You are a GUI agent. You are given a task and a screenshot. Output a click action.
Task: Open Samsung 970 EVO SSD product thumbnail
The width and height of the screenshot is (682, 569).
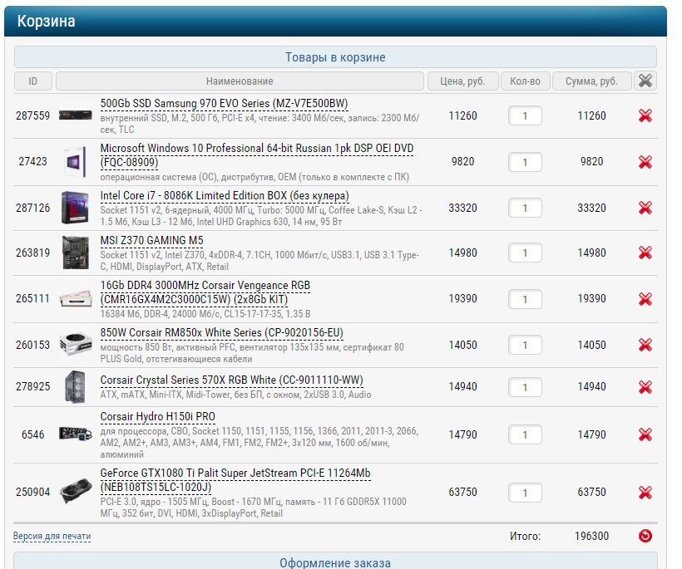click(x=75, y=115)
